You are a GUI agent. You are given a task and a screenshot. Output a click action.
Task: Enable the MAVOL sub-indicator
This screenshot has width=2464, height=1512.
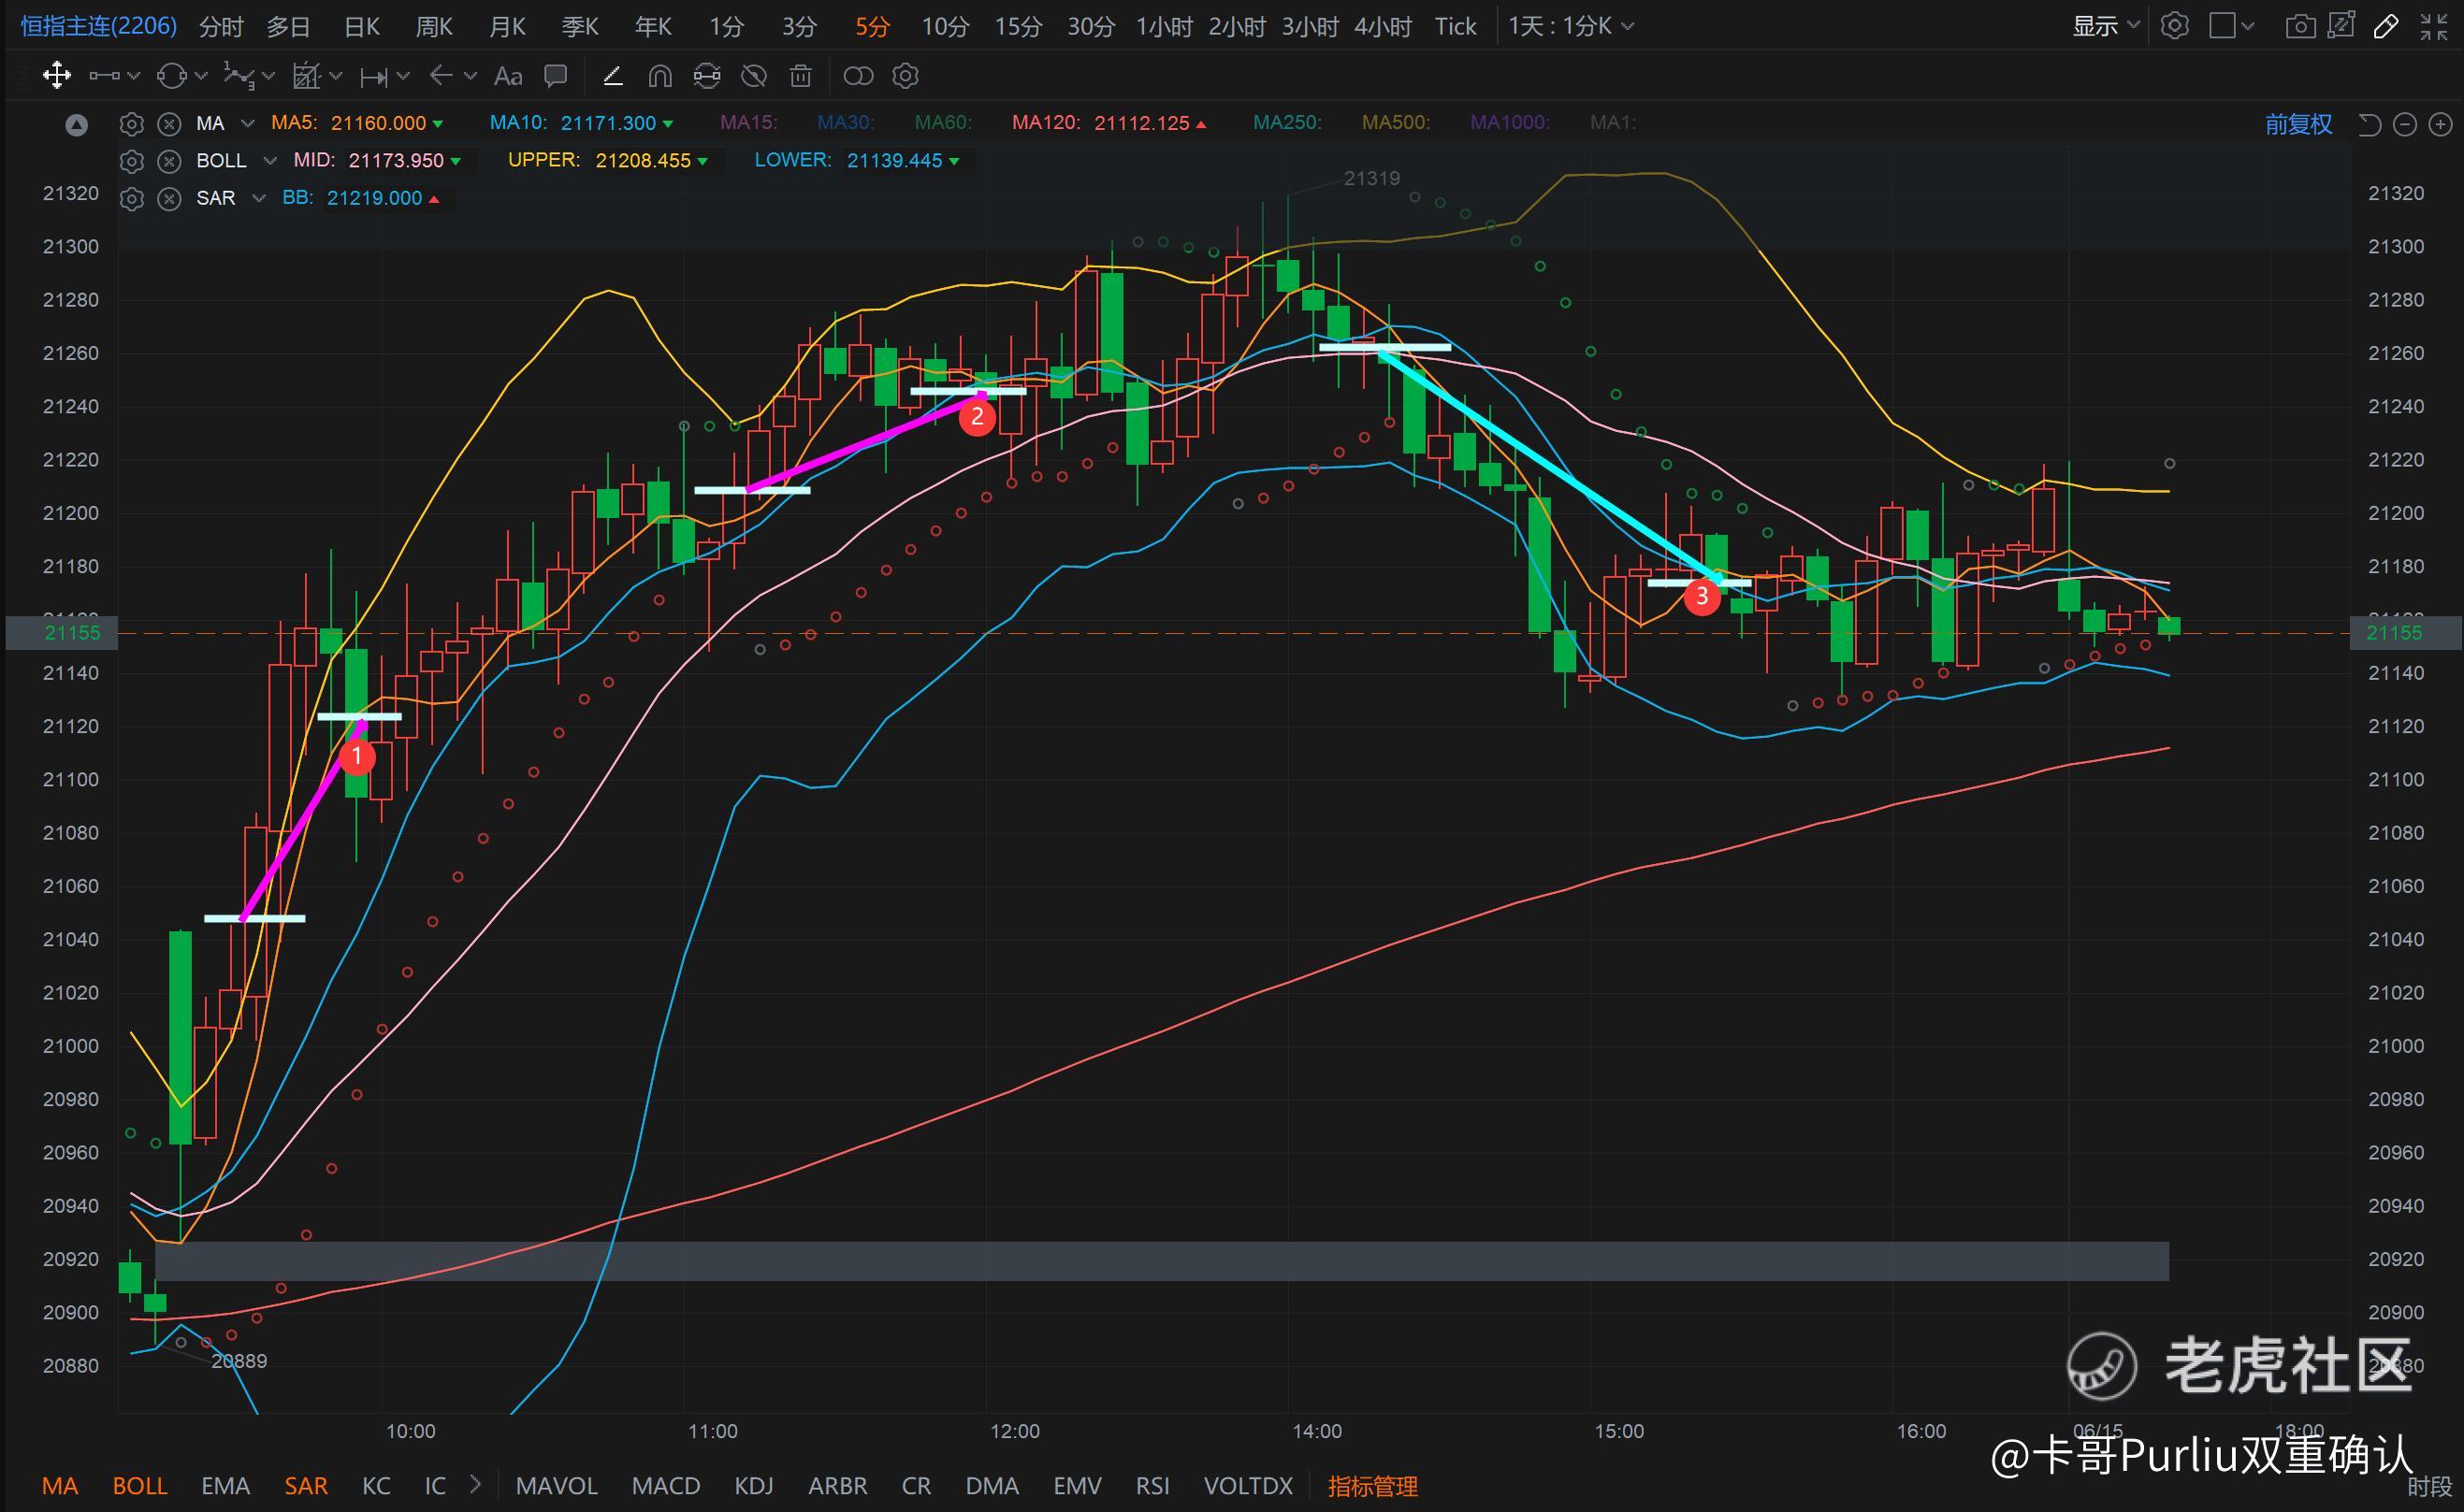click(557, 1486)
